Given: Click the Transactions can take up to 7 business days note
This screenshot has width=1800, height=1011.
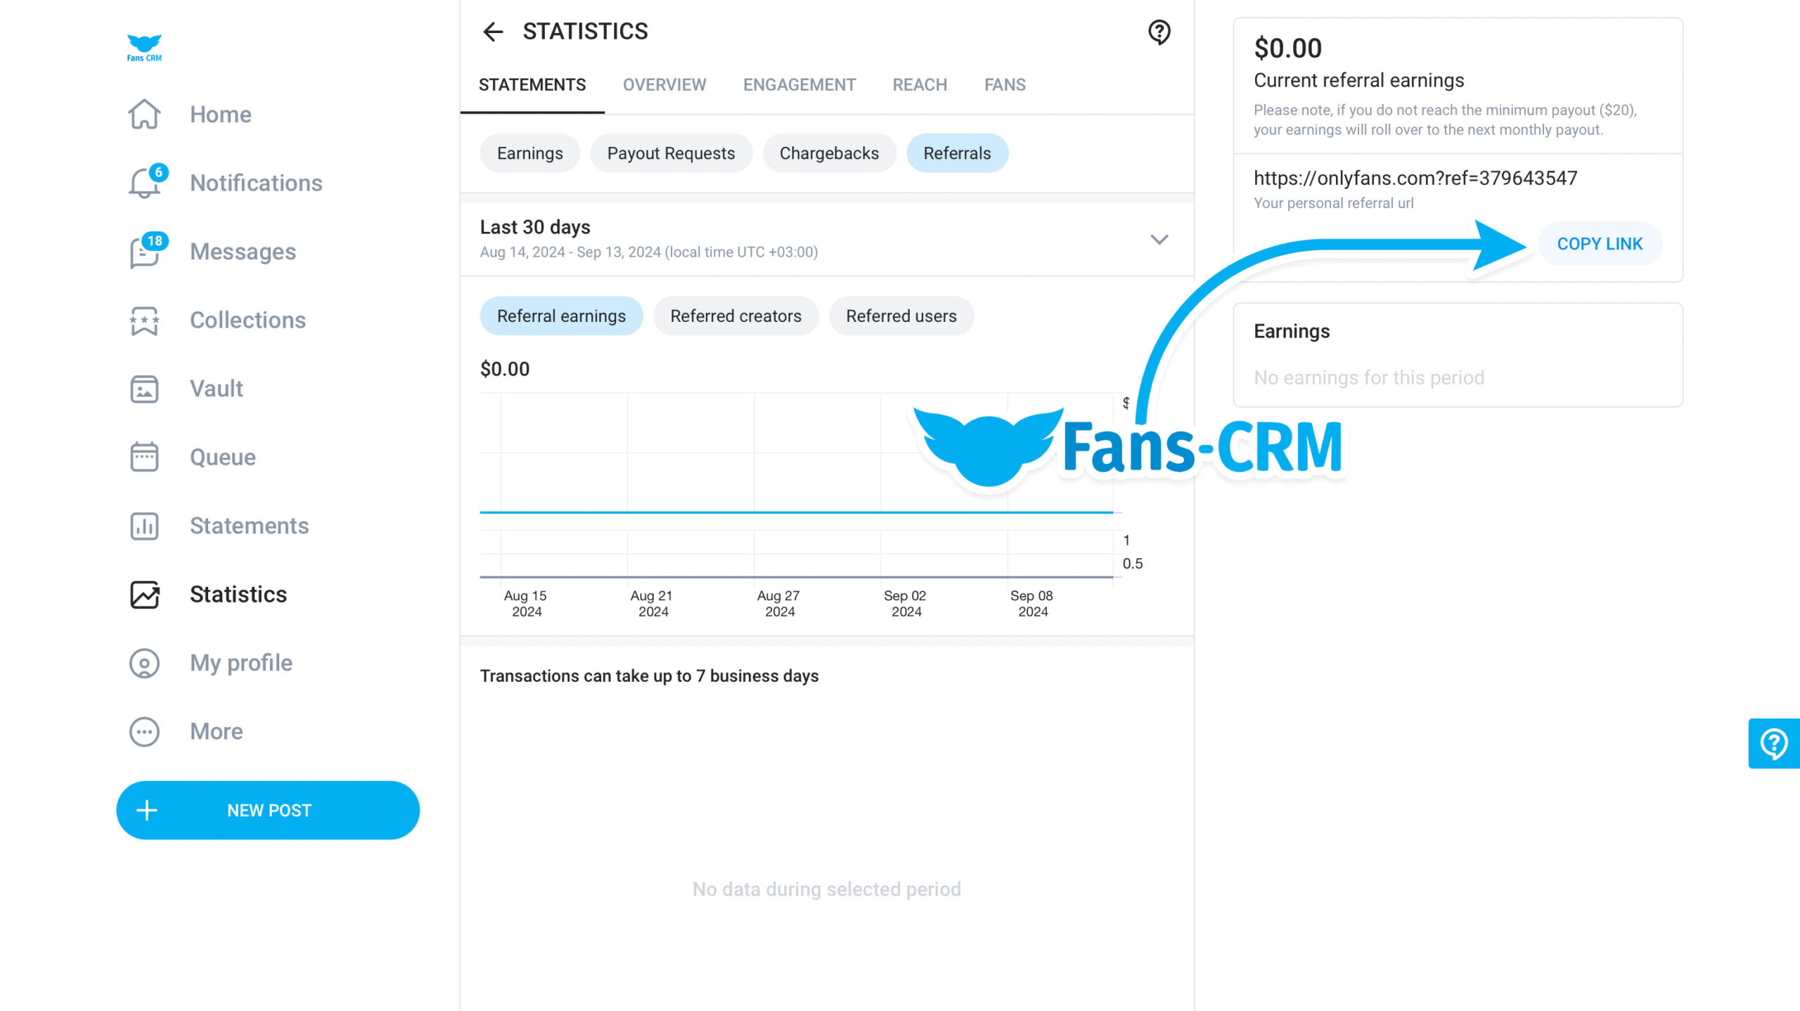Looking at the screenshot, I should [x=649, y=676].
